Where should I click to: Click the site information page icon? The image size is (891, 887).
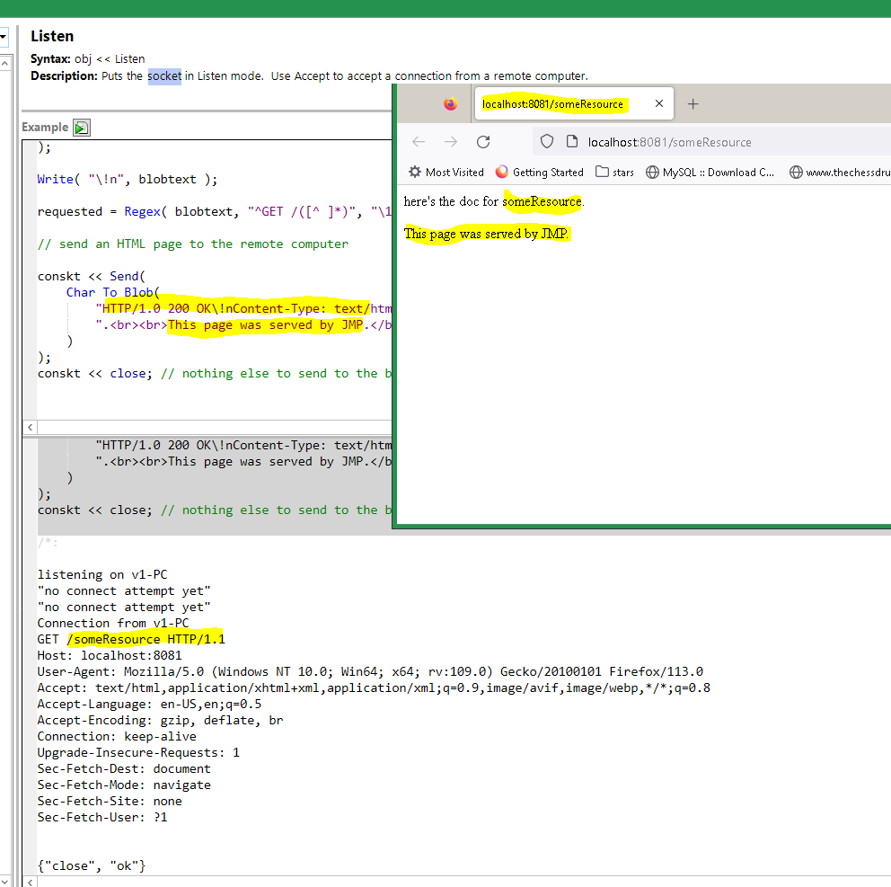pyautogui.click(x=570, y=142)
